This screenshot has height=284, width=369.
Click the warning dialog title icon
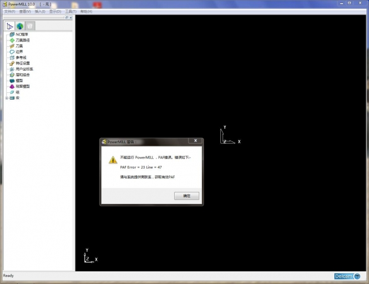coord(104,142)
